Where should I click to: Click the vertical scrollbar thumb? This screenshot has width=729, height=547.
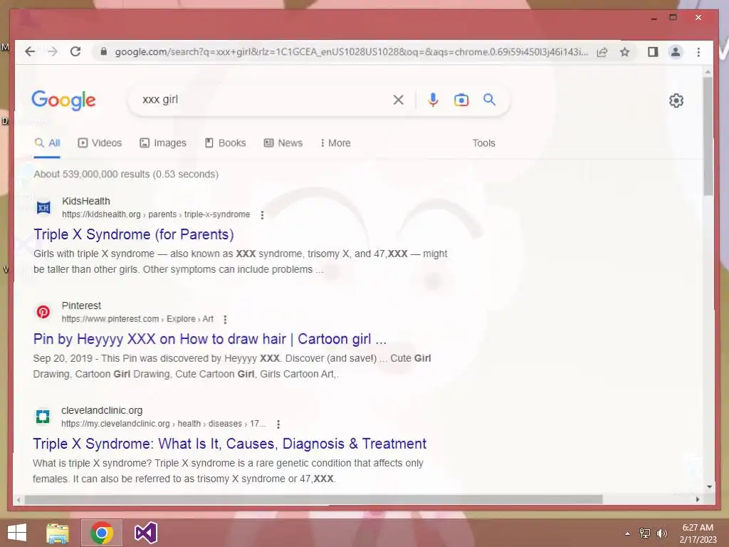[x=708, y=136]
